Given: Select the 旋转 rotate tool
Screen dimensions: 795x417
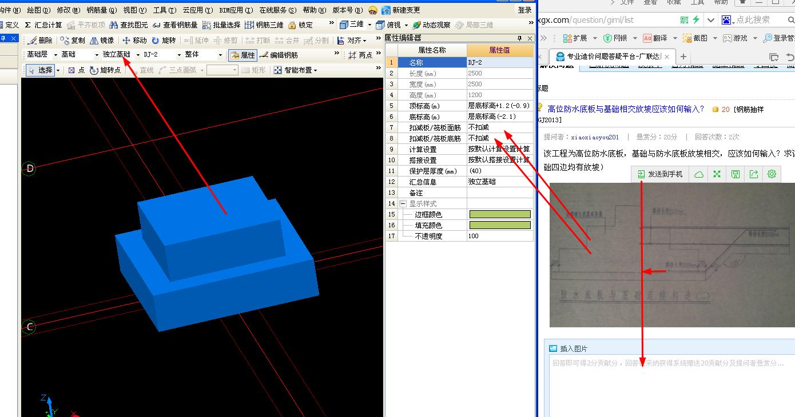Looking at the screenshot, I should point(164,41).
